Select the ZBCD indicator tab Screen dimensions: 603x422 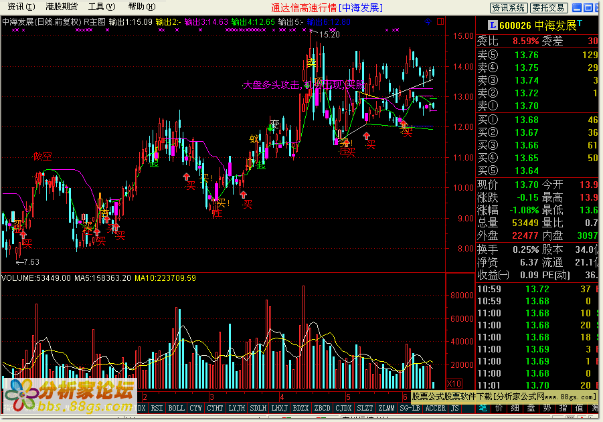click(x=323, y=408)
